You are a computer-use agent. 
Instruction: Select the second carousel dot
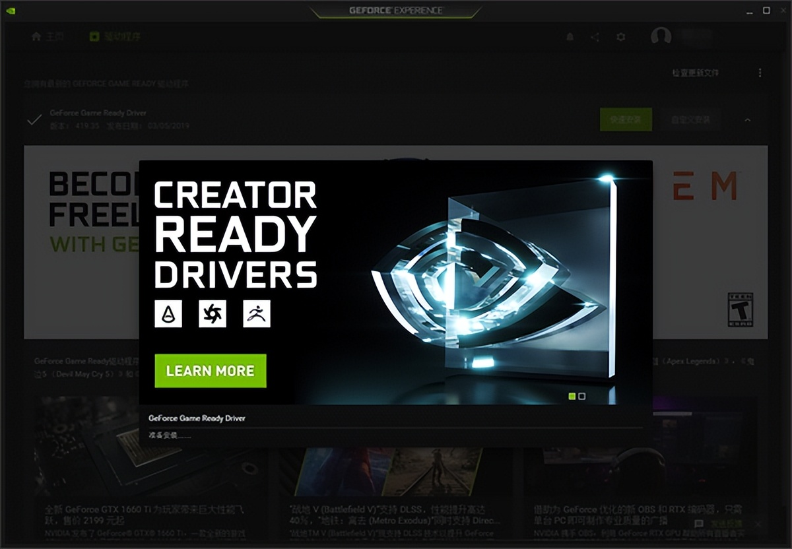point(581,396)
